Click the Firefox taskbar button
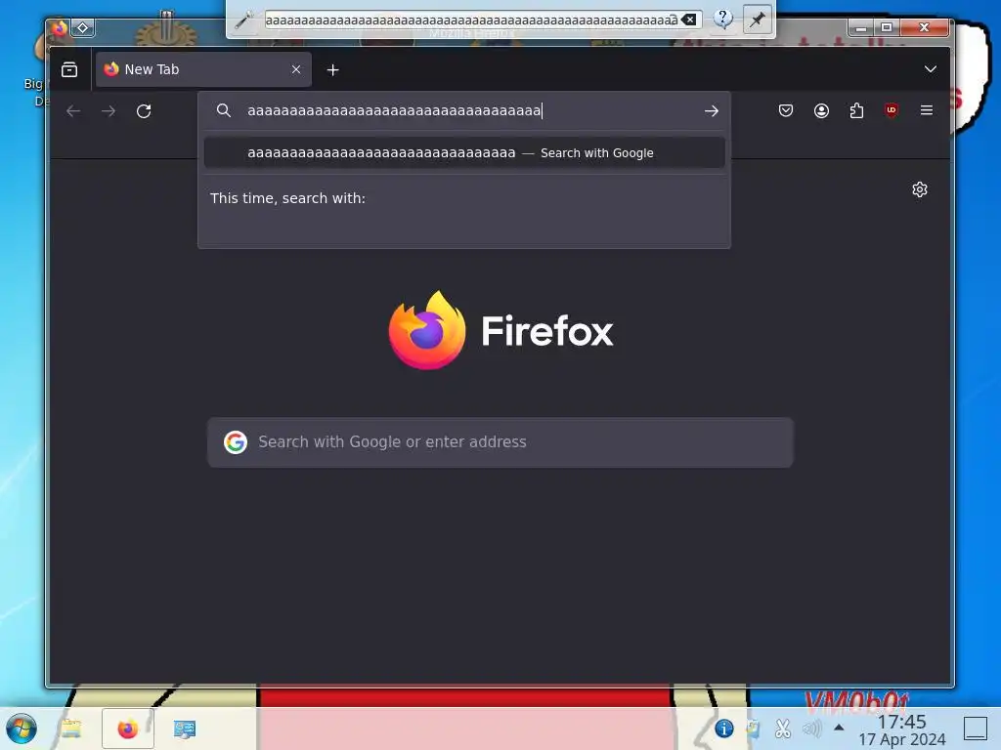Viewport: 1001px width, 750px height. [x=128, y=729]
